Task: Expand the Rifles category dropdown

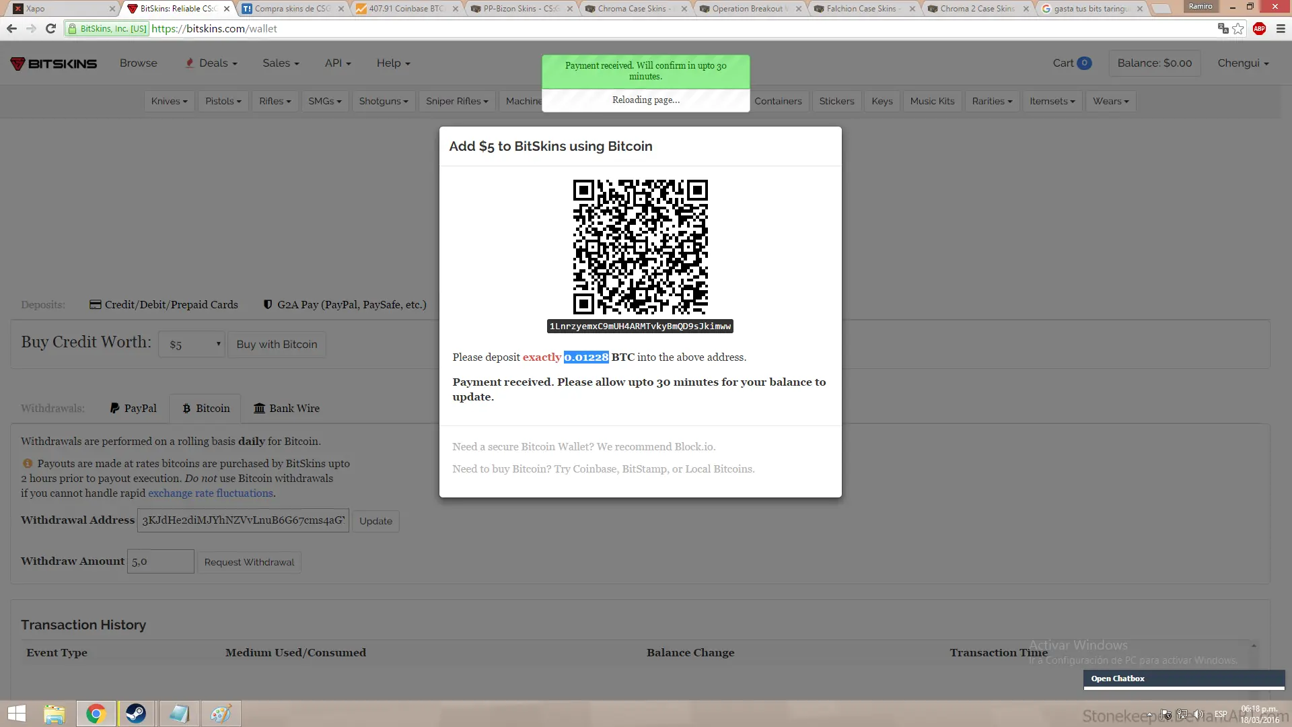Action: coord(275,101)
